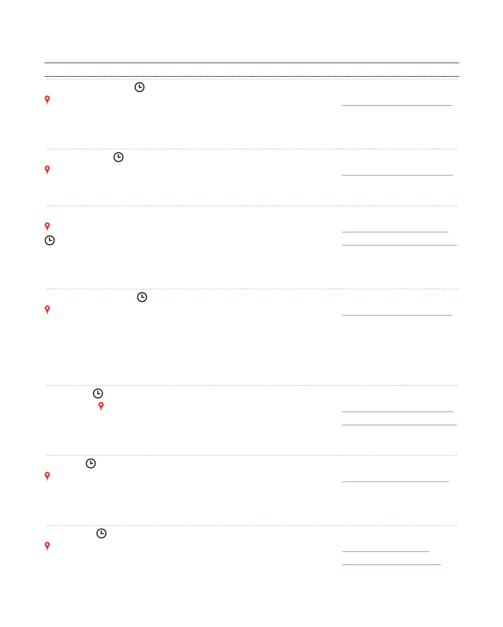Click the lower purple link in the fifth entry
The image size is (503, 627).
pos(399,424)
